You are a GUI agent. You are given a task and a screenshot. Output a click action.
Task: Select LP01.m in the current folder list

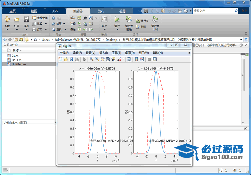click(x=29, y=60)
